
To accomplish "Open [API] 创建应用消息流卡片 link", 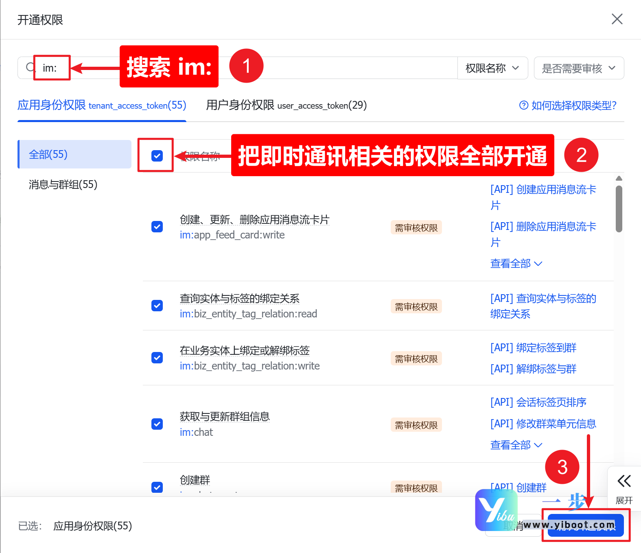I will coord(543,197).
